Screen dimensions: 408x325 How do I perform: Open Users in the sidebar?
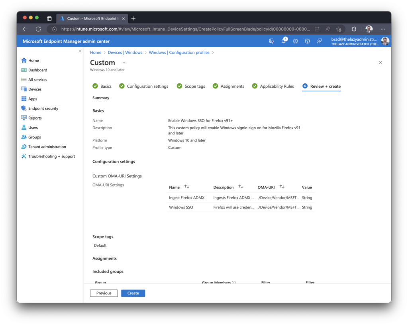coord(29,128)
